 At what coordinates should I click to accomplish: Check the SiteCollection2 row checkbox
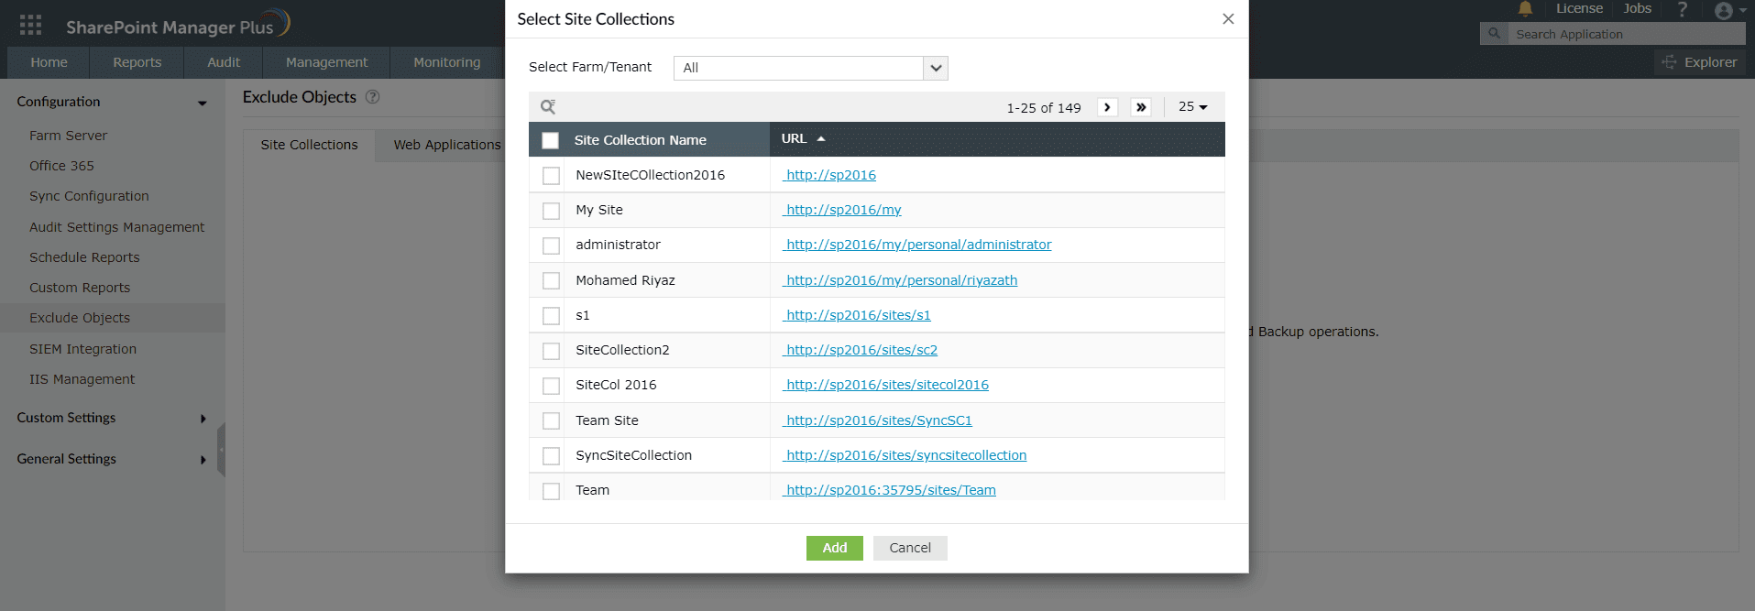coord(551,351)
